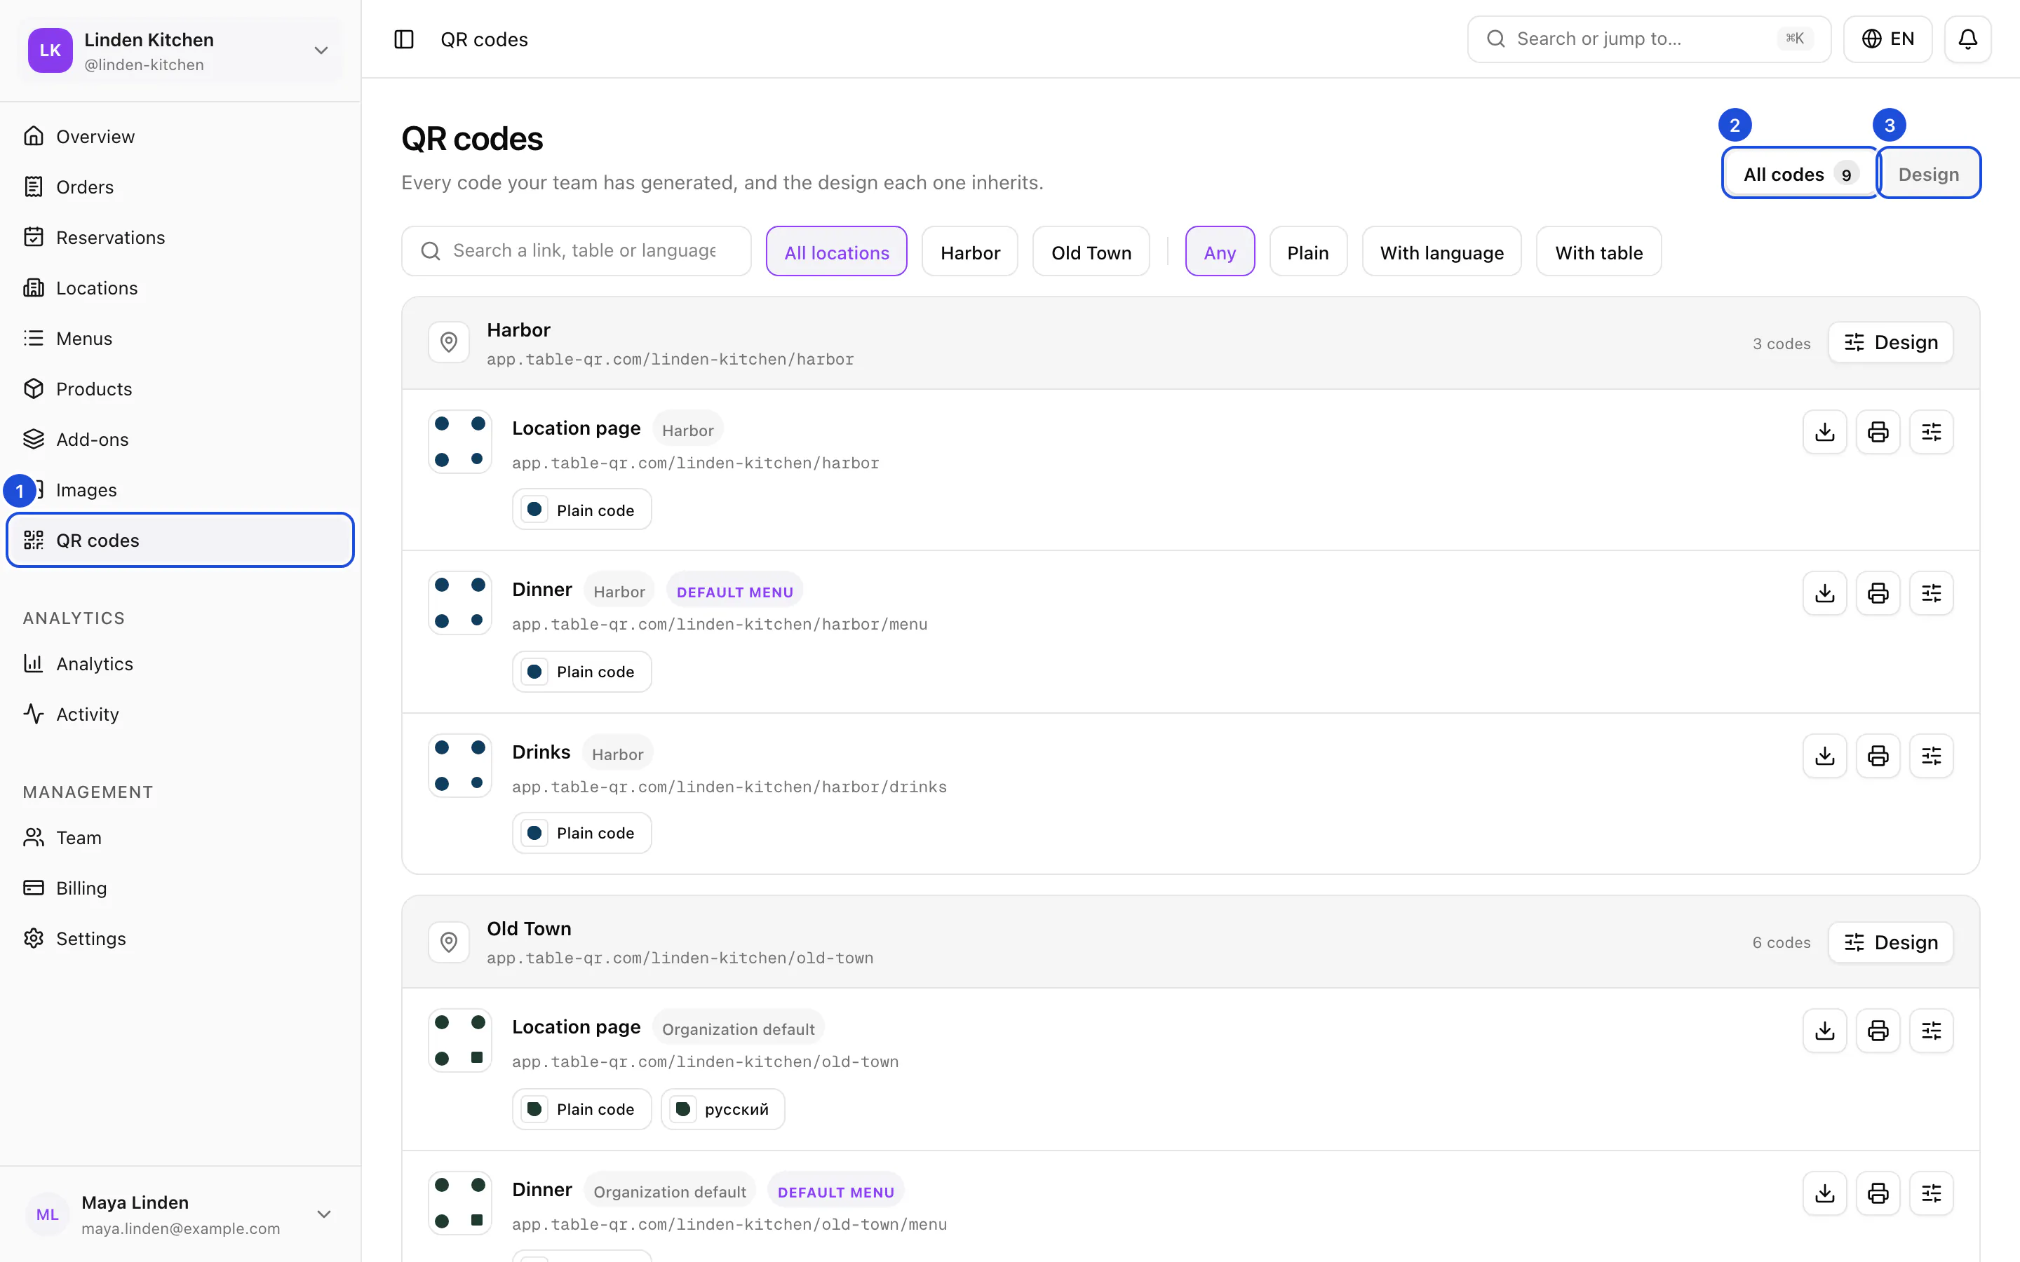Expand the Linden Kitchen organization switcher

pos(180,51)
